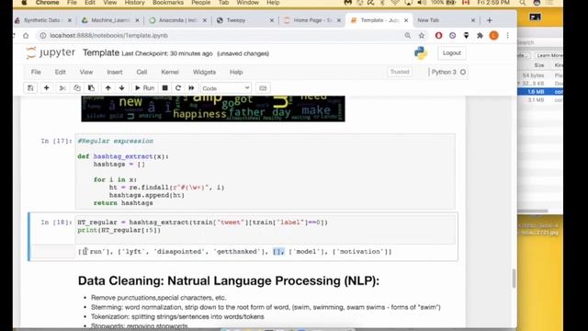Go to the browser home page
The width and height of the screenshot is (588, 331).
(26, 35)
